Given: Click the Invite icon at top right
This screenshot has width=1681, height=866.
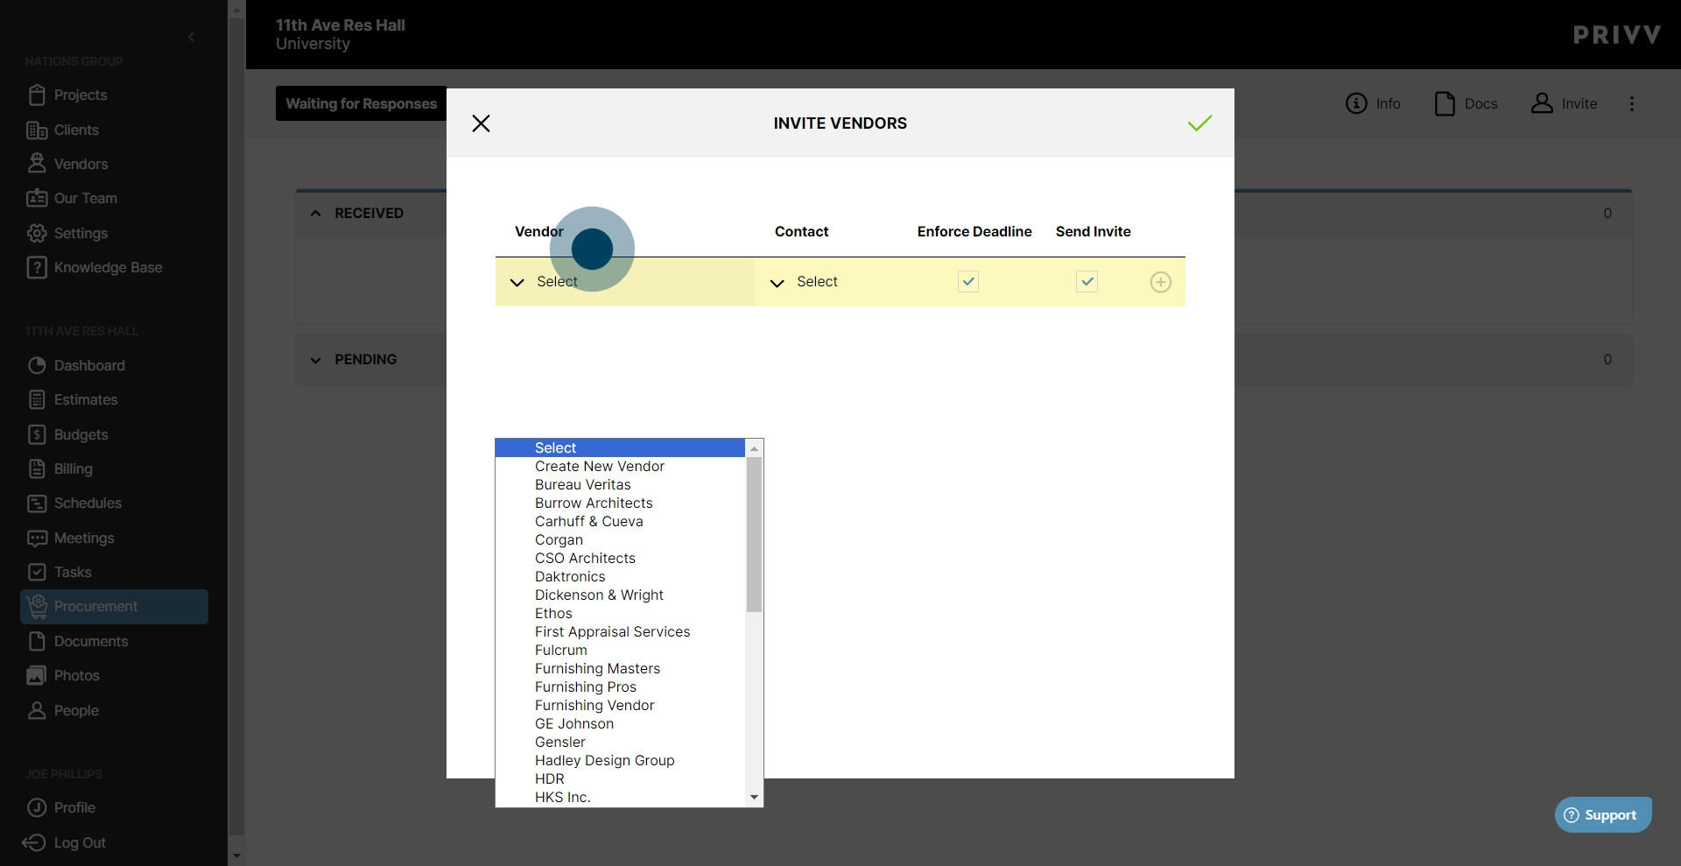Looking at the screenshot, I should (1542, 103).
